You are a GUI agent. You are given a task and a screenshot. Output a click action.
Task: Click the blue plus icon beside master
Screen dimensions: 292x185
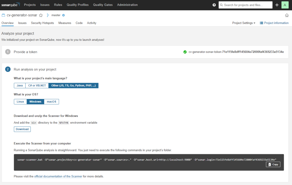64,15
